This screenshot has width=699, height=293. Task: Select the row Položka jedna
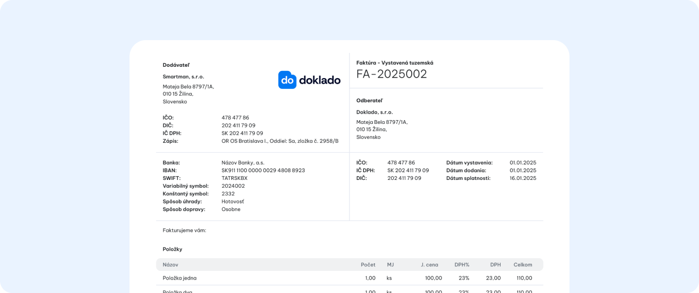click(x=349, y=278)
